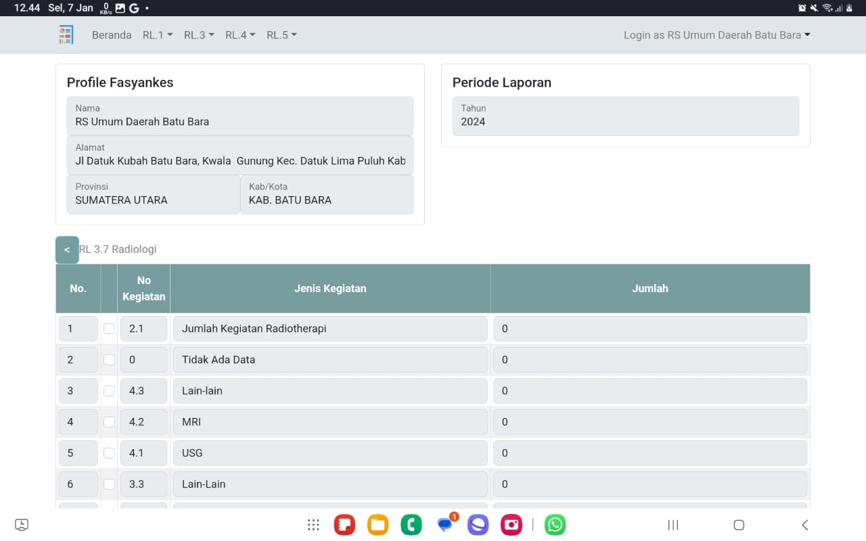Open the WhatsApp app in dock
The width and height of the screenshot is (866, 541).
[x=555, y=525]
